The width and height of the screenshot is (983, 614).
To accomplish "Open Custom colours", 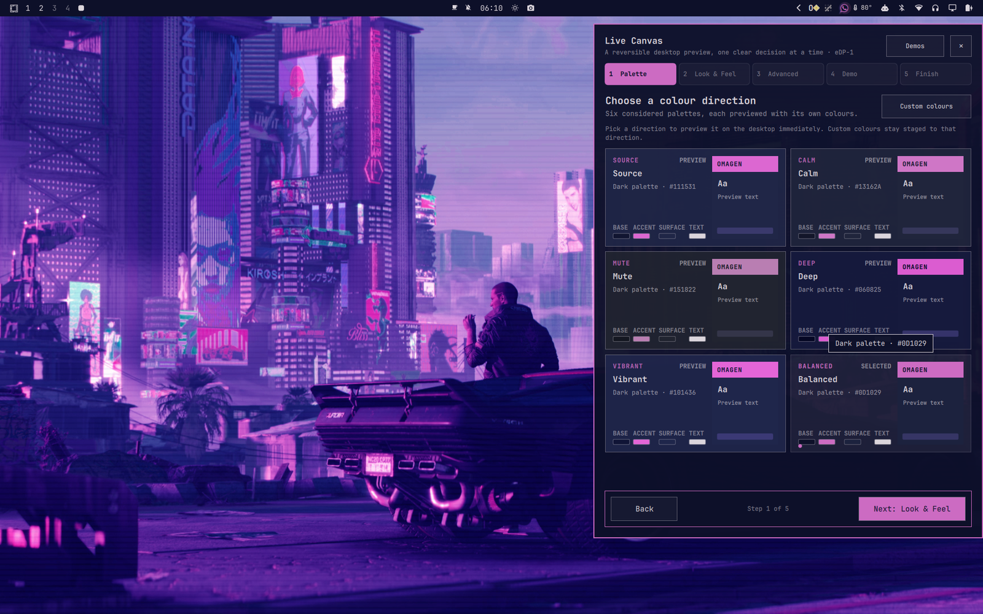I will (x=926, y=106).
